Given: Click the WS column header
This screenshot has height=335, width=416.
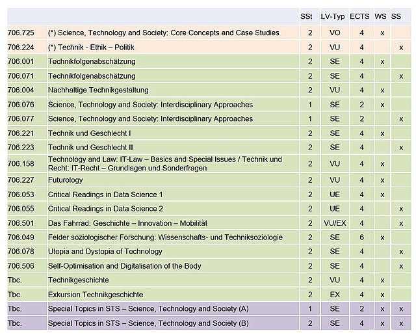Looking at the screenshot, I should [x=380, y=16].
